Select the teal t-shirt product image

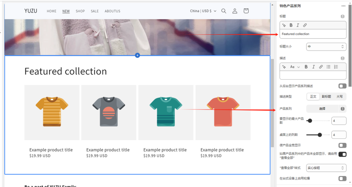(x=166, y=113)
